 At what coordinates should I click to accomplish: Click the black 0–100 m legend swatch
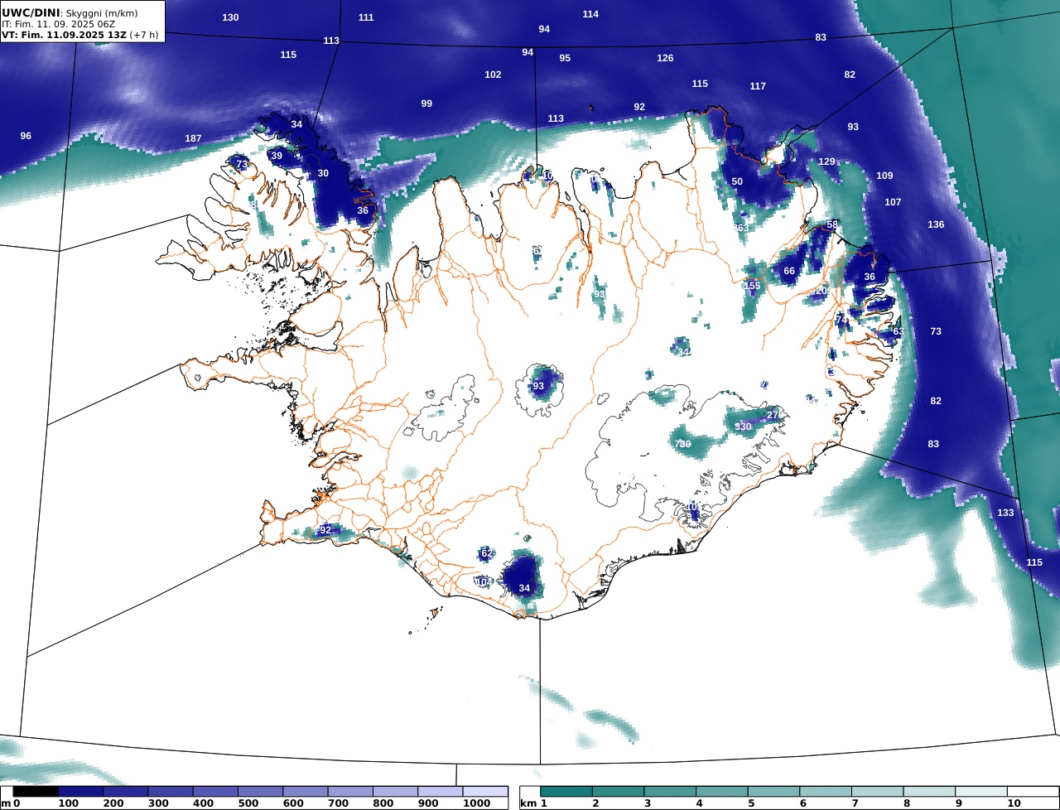[36, 792]
